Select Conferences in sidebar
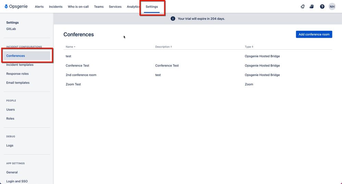The image size is (342, 184). coord(27,56)
